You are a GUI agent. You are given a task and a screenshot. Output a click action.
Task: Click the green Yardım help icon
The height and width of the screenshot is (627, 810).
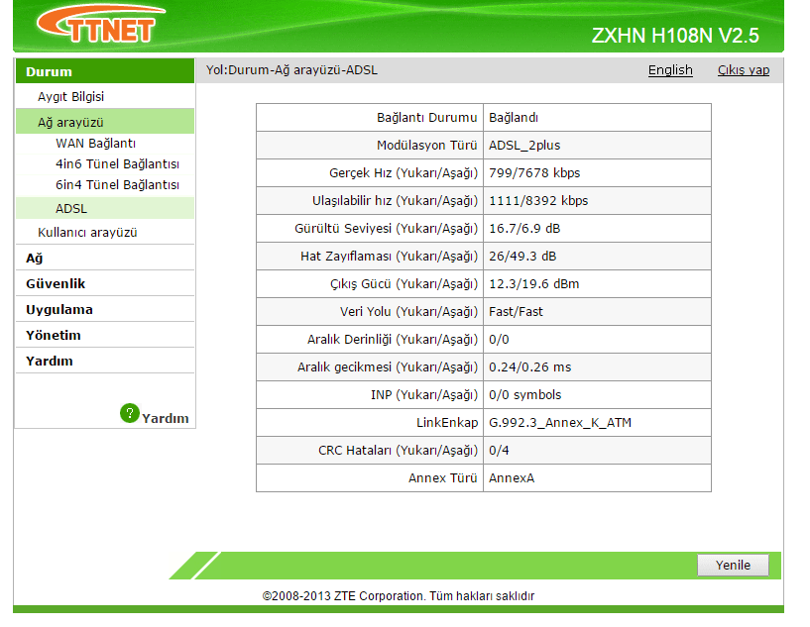tap(130, 413)
